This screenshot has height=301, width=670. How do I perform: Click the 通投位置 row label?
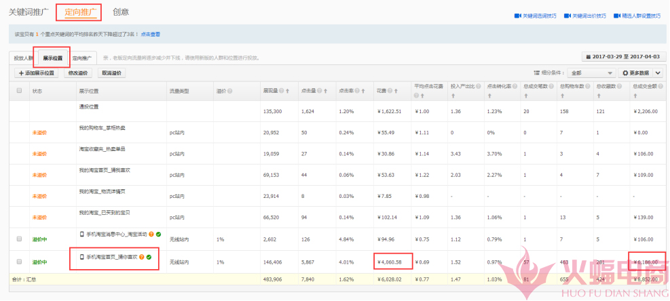89,106
